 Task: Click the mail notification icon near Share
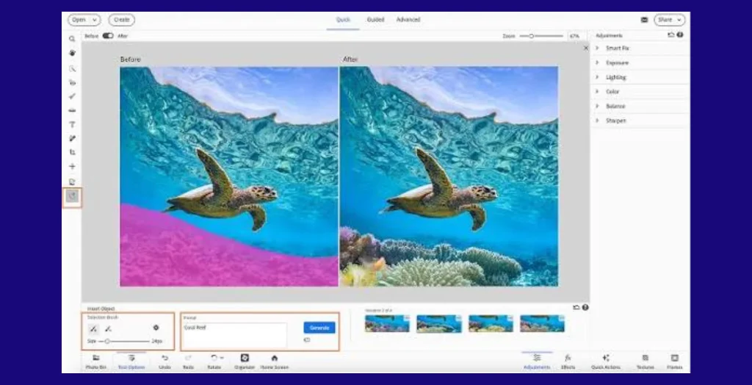[644, 20]
